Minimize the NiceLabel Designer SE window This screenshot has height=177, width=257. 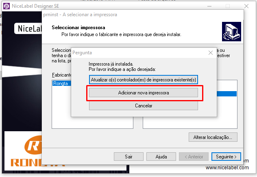pyautogui.click(x=209, y=6)
